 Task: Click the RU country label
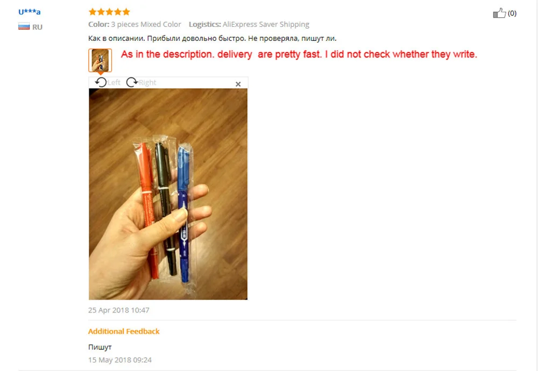point(38,27)
